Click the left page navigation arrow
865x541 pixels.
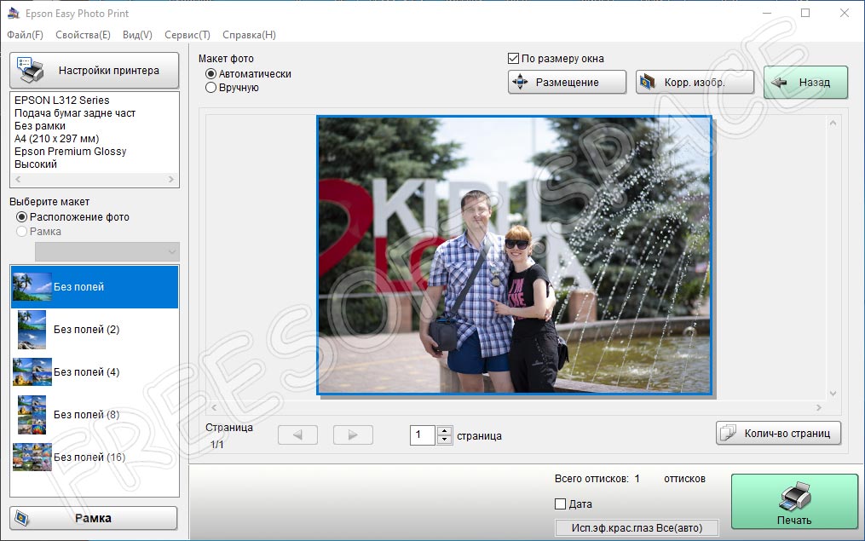tap(297, 435)
